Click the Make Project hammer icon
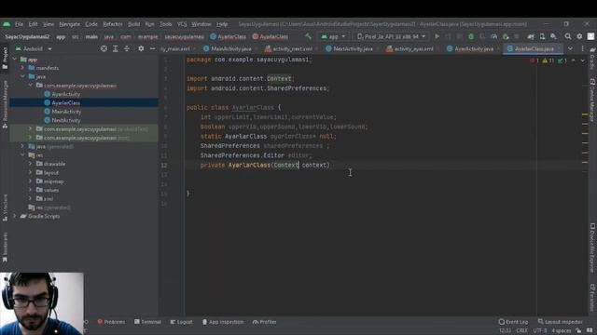The width and height of the screenshot is (597, 335). 308,36
